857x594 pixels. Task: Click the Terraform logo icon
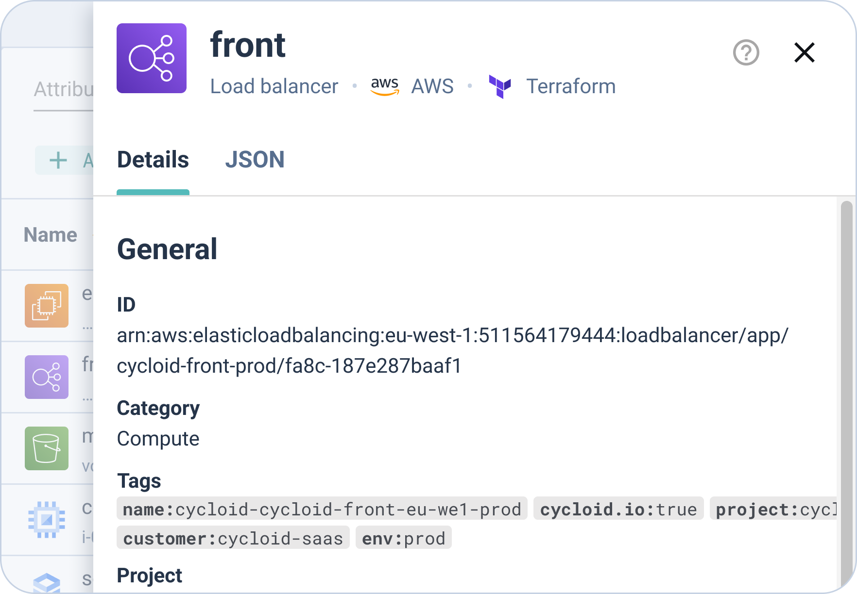click(500, 86)
